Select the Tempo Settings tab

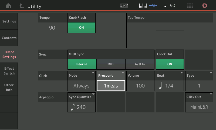pyautogui.click(x=9, y=54)
